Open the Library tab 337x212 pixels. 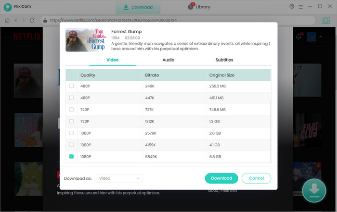pos(199,7)
